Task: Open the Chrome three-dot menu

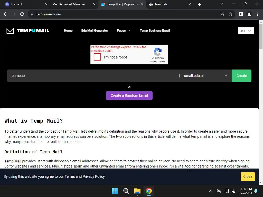Action: tap(257, 14)
